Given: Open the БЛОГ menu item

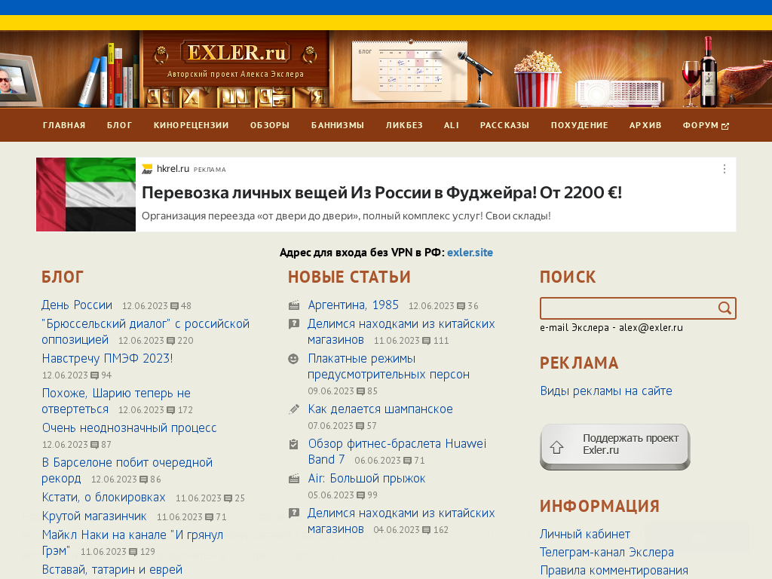Looking at the screenshot, I should point(120,126).
